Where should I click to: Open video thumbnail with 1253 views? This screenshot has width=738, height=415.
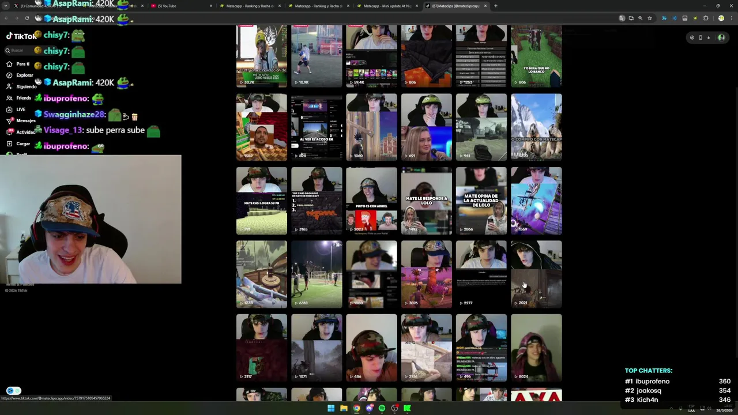(481, 55)
